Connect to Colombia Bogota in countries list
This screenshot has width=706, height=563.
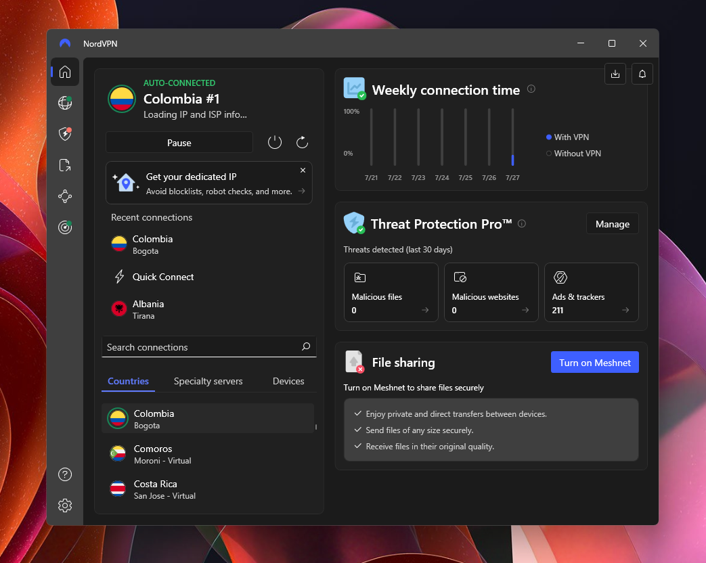(208, 419)
